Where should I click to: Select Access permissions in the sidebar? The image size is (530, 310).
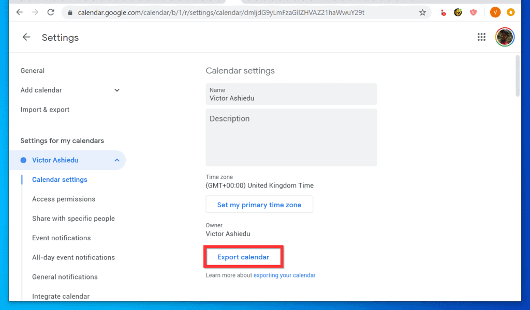tap(64, 199)
